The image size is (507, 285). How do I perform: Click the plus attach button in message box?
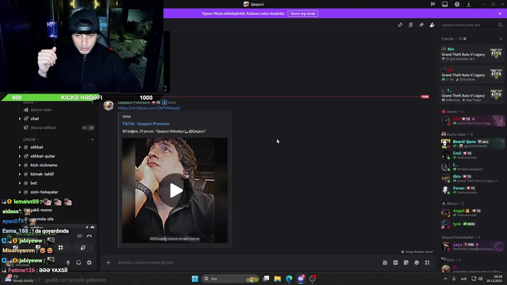(x=109, y=262)
